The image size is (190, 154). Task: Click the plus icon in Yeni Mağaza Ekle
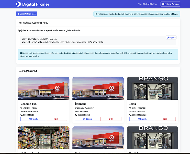pyautogui.click(x=18, y=14)
